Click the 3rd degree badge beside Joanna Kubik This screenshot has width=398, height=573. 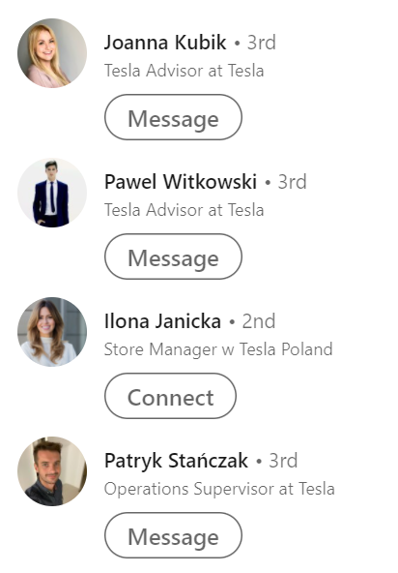click(262, 43)
